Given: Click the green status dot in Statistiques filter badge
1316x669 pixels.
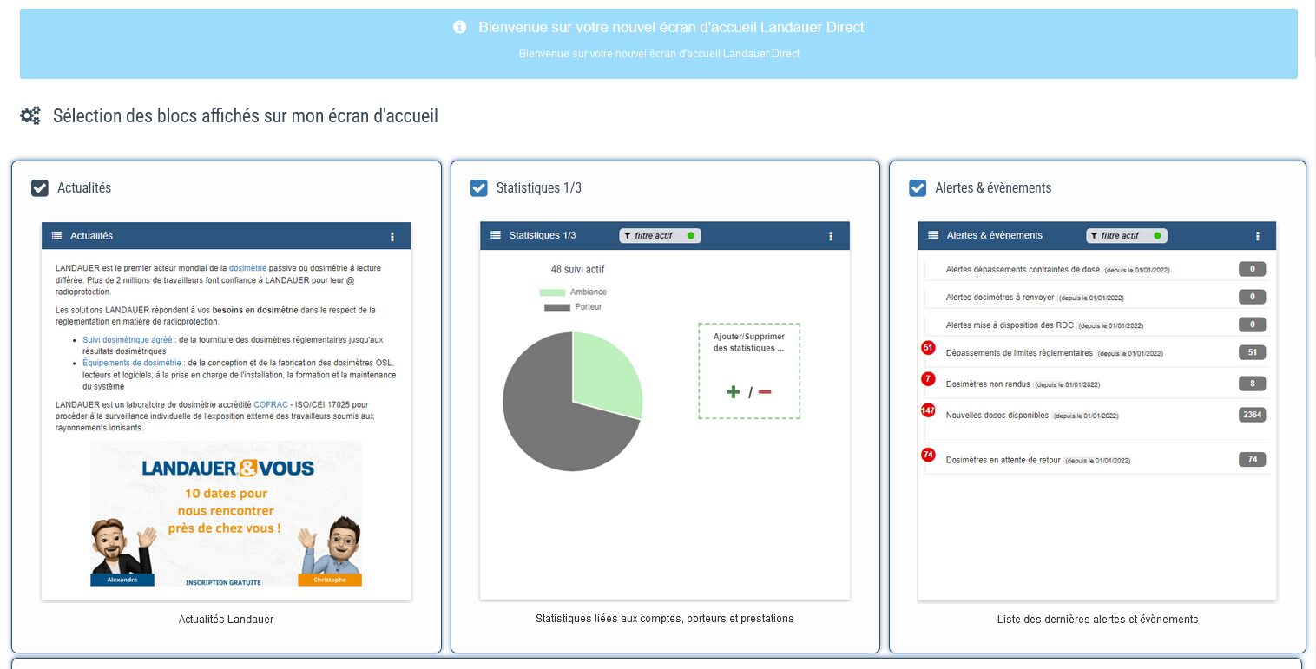Looking at the screenshot, I should 691,235.
